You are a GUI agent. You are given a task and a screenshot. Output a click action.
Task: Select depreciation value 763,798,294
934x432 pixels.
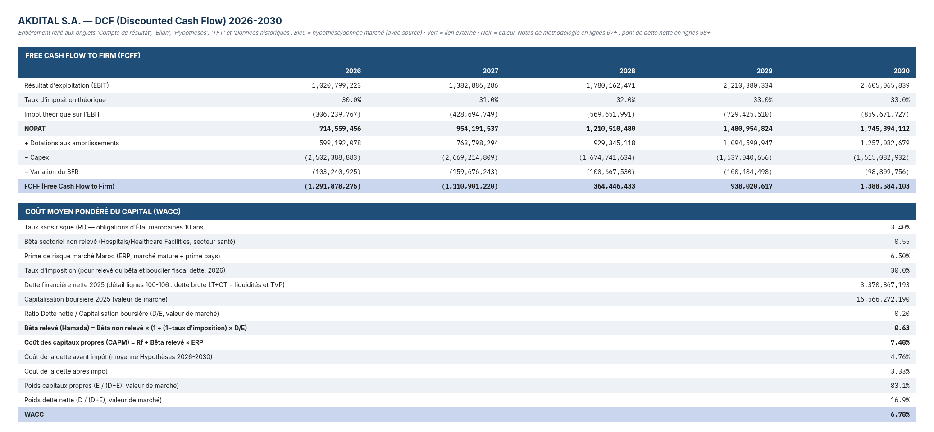[x=477, y=143]
